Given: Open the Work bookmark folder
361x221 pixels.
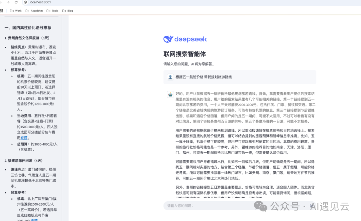Looking at the screenshot, I should coord(16,11).
